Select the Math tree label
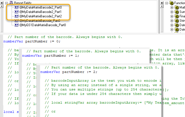Viewport: 185px width, 117px height. [x=182, y=7]
